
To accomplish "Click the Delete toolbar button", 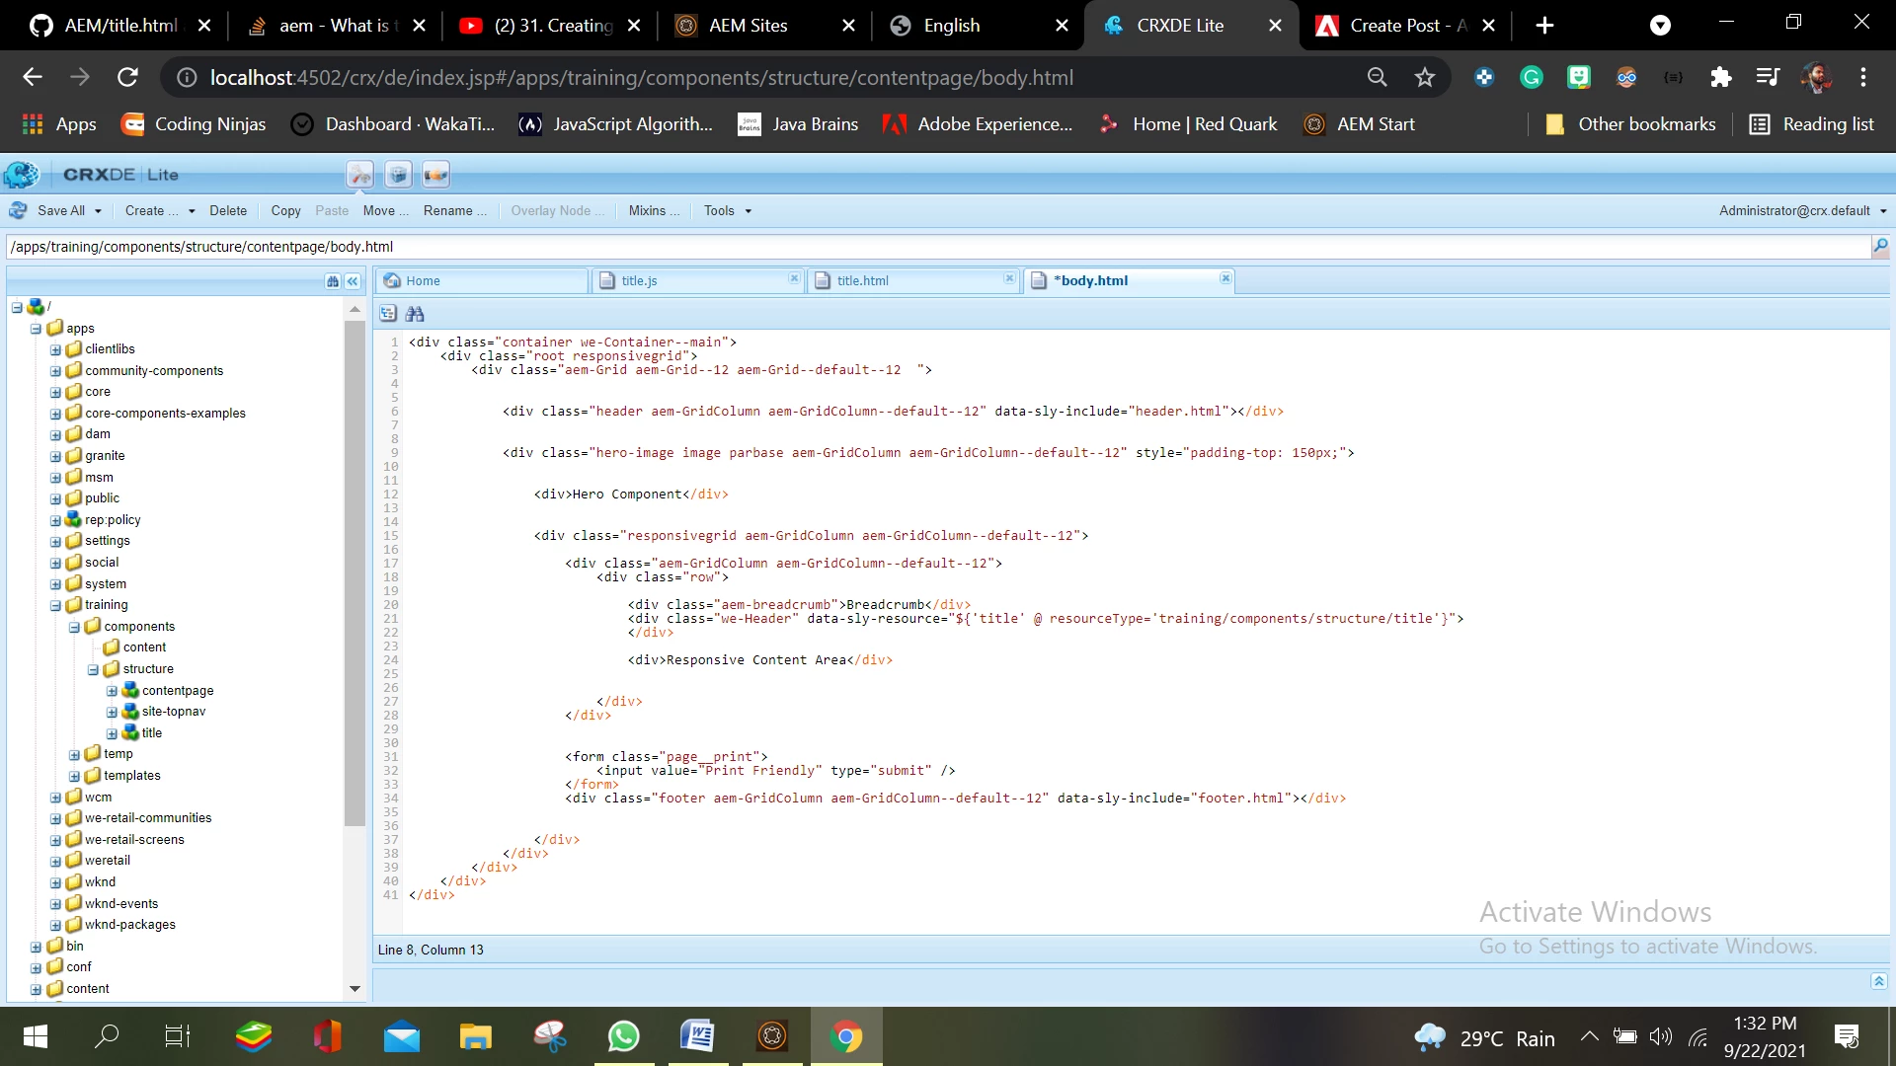I will [228, 210].
